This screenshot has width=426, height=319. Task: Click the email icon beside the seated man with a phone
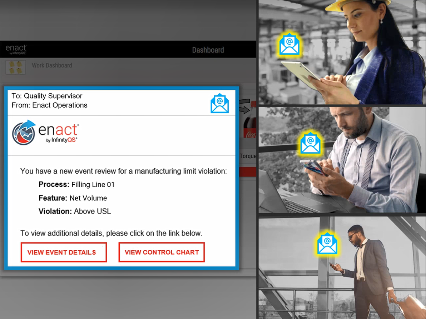310,143
